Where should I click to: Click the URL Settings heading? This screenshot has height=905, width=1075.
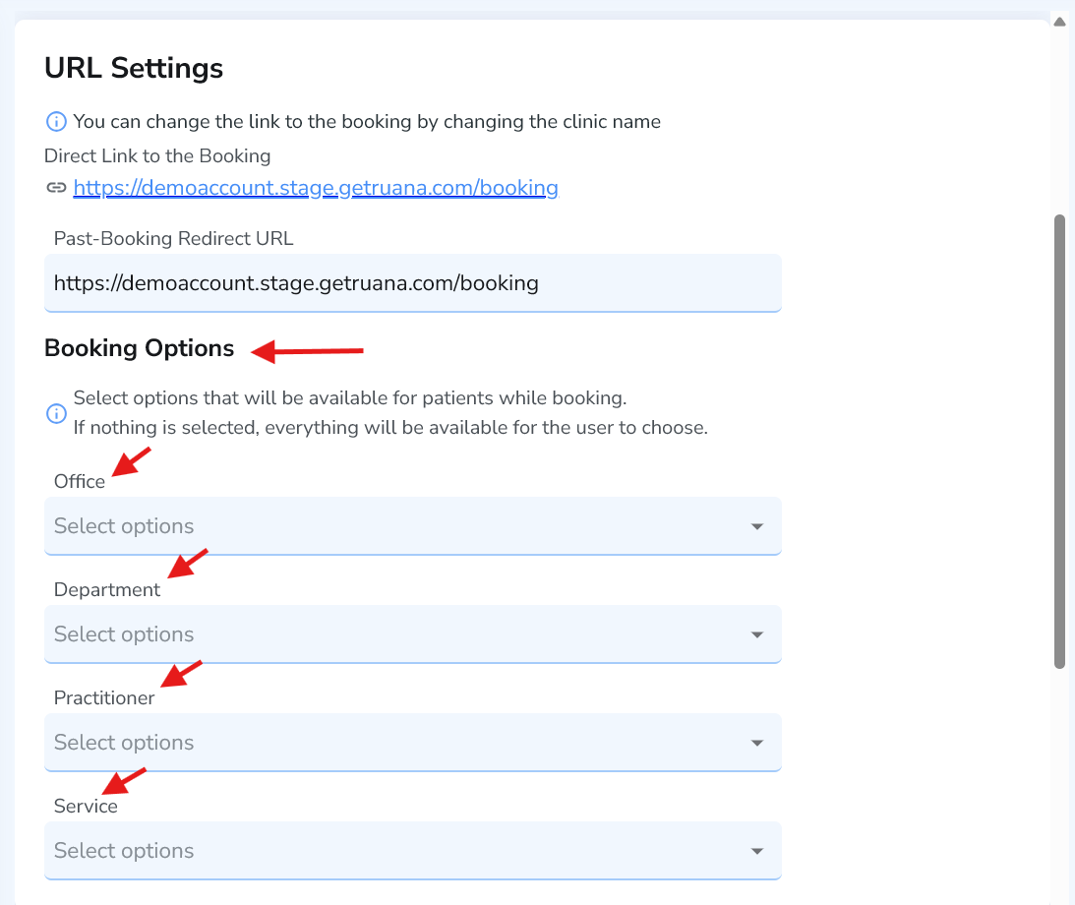133,68
